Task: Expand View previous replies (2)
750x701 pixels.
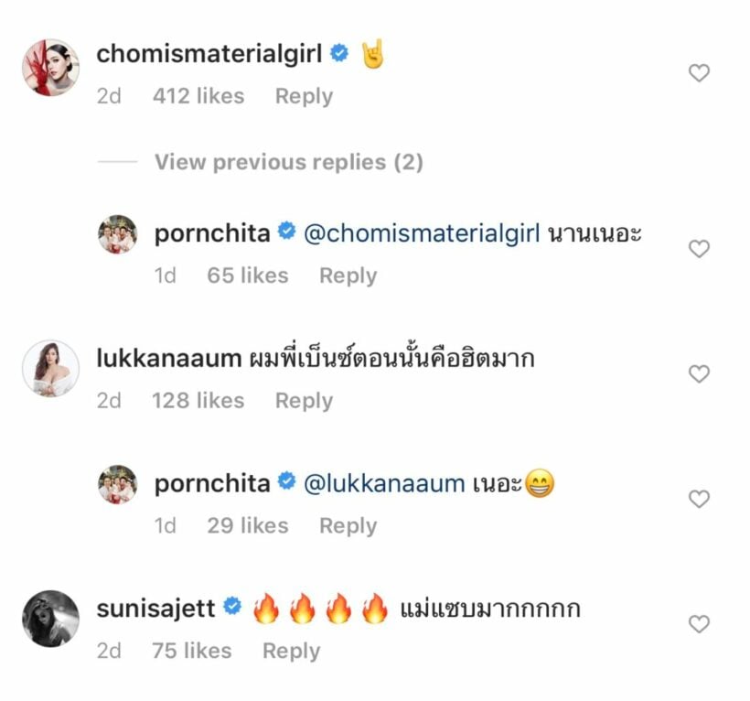Action: 288,162
